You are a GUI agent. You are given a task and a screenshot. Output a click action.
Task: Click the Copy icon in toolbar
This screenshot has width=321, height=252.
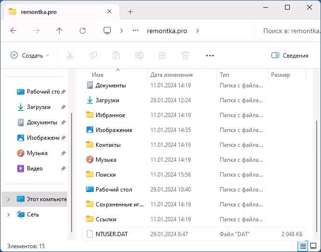pyautogui.click(x=93, y=55)
